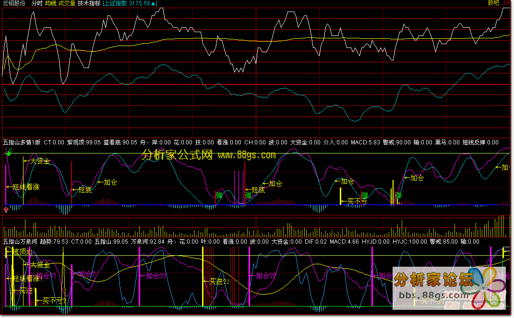Click the 逃顶 marker in 万泉河 panel
514x318 pixels.
pos(20,252)
